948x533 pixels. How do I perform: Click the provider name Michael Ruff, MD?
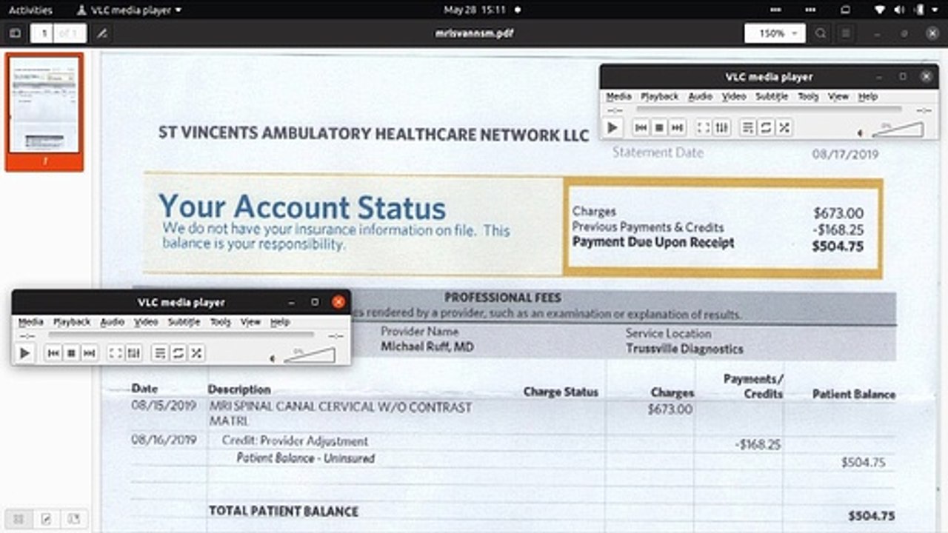(427, 347)
